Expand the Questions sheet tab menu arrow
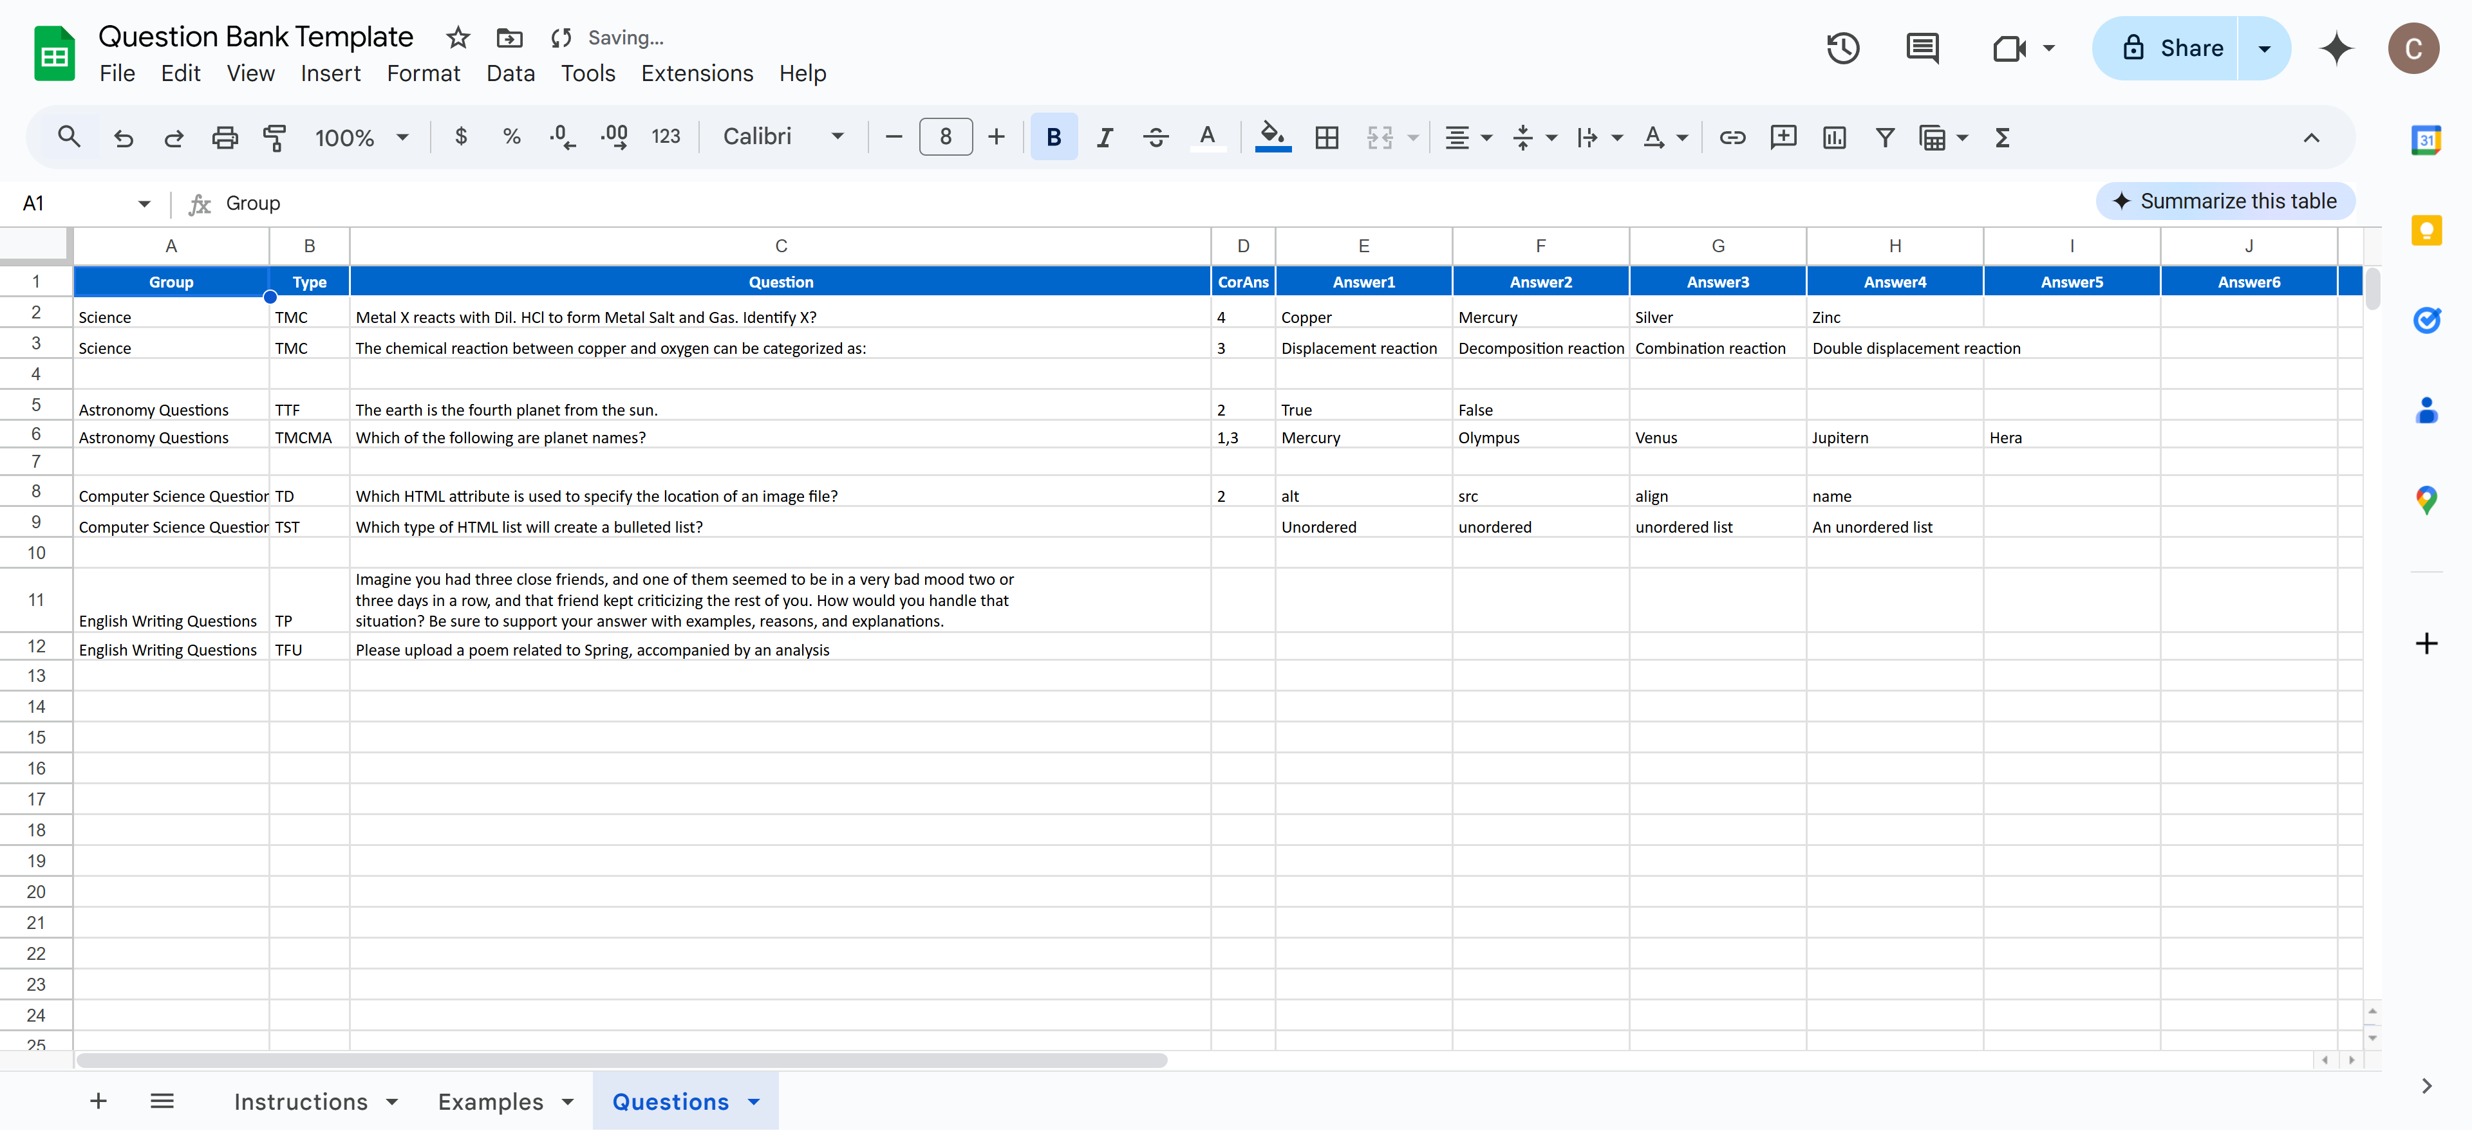 click(754, 1101)
